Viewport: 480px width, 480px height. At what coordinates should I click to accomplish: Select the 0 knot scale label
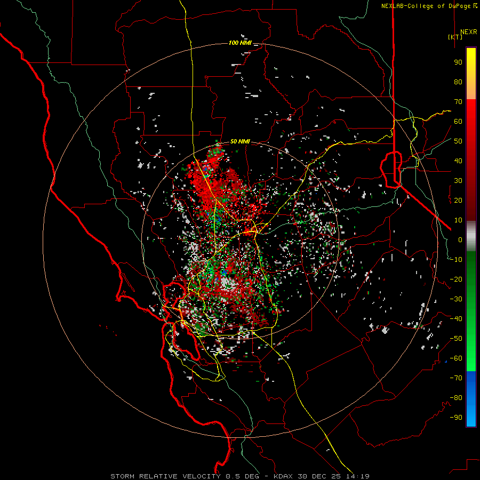pyautogui.click(x=460, y=239)
